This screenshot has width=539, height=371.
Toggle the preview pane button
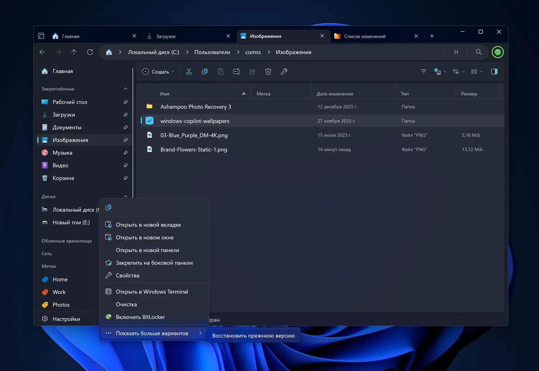point(494,71)
